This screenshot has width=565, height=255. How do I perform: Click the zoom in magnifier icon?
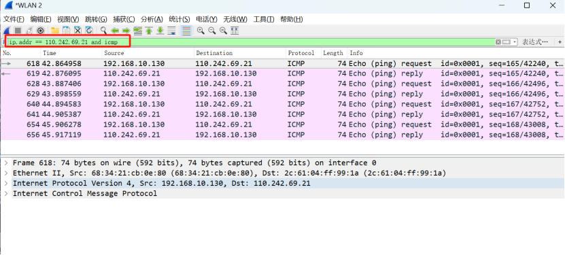pos(201,31)
